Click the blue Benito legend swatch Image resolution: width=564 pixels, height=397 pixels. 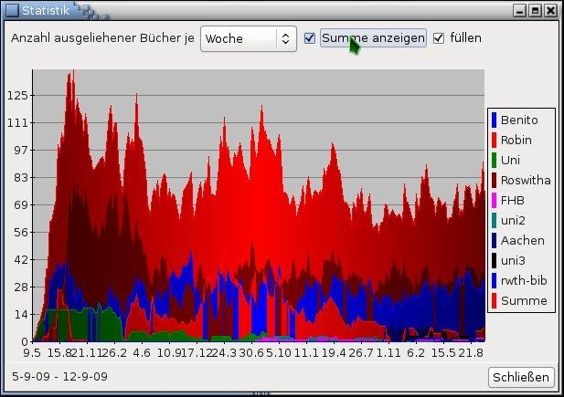point(494,120)
